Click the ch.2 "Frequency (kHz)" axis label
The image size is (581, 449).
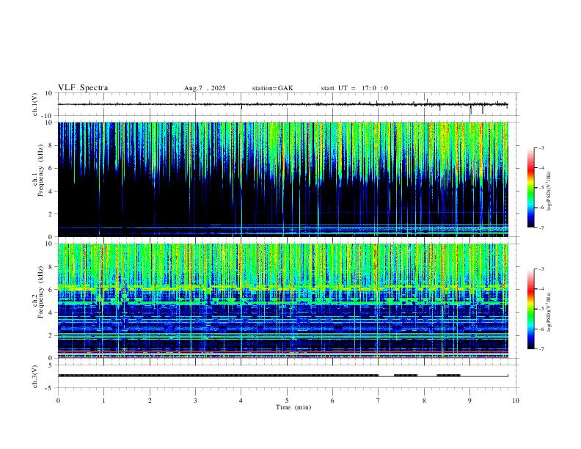[41, 292]
